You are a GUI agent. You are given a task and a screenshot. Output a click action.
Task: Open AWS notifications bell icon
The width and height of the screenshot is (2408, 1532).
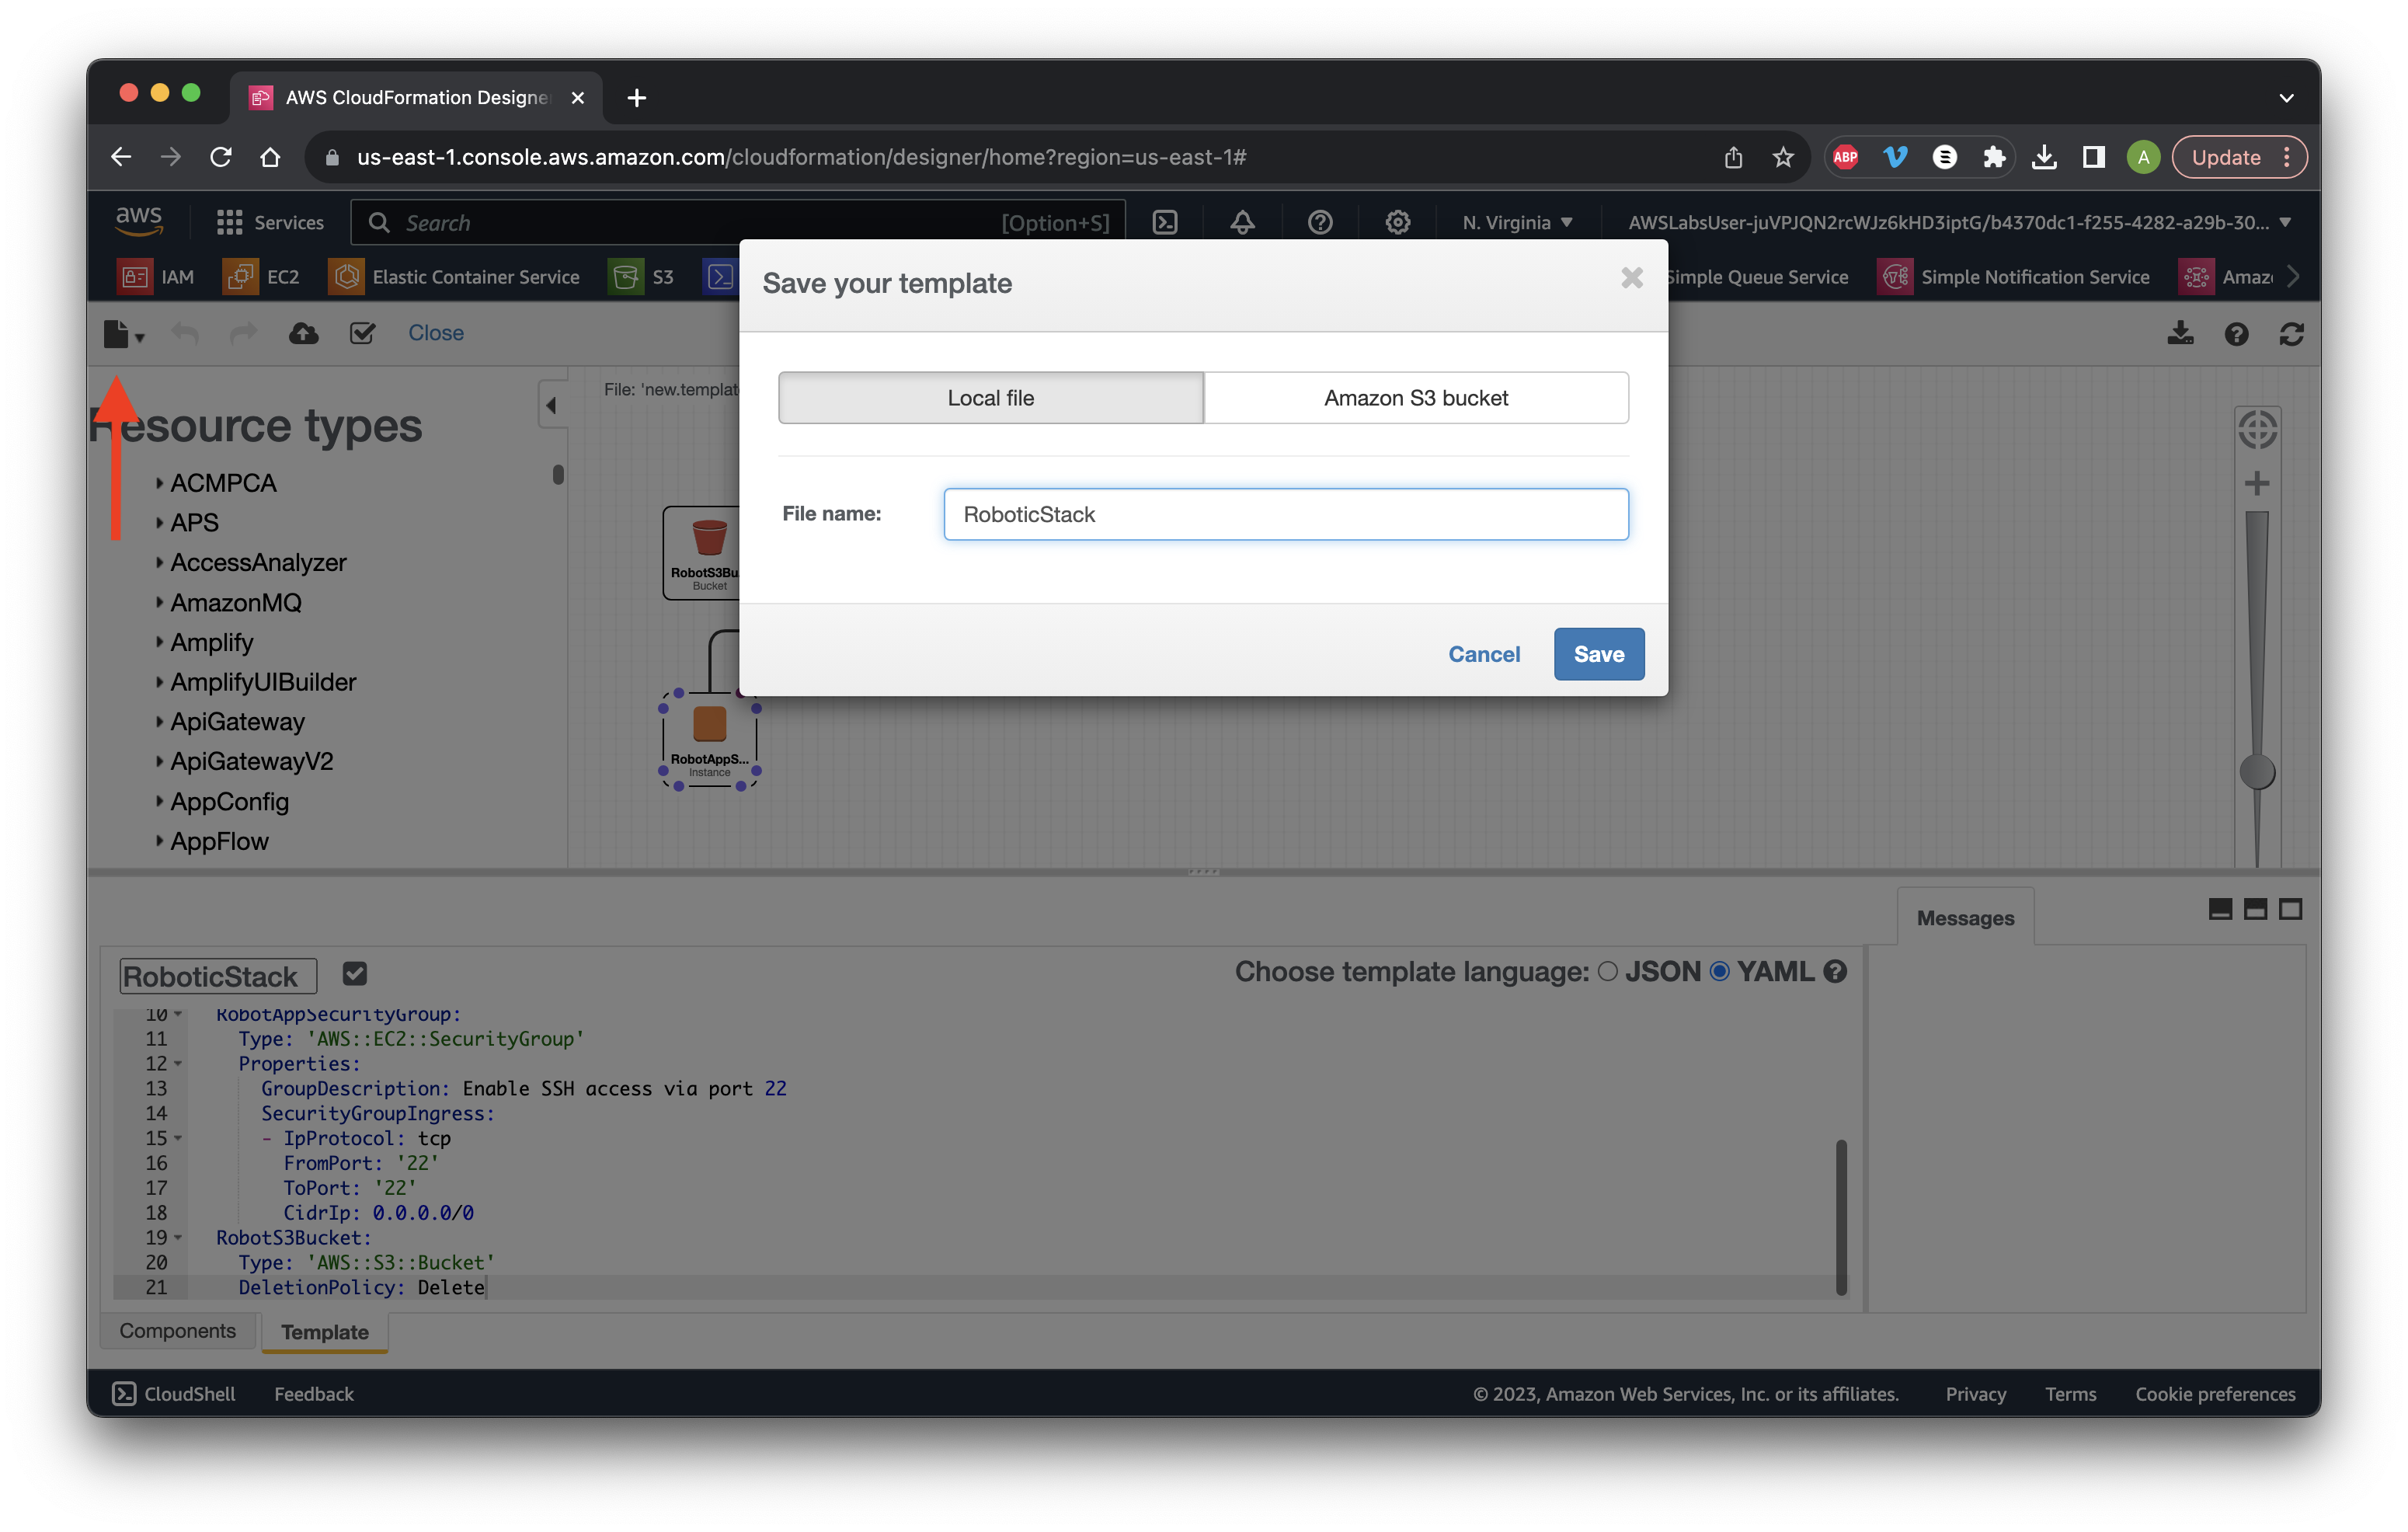[1242, 222]
